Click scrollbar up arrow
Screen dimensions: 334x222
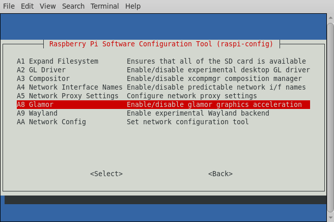[330, 18]
